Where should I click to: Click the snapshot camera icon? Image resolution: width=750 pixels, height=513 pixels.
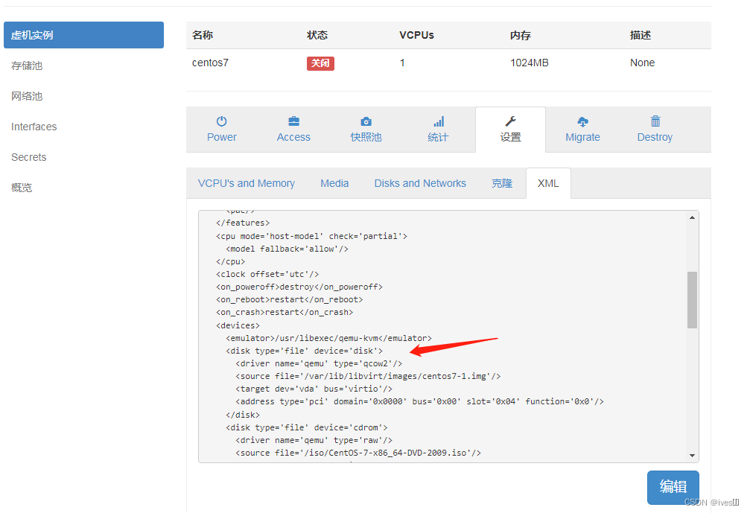pos(366,121)
